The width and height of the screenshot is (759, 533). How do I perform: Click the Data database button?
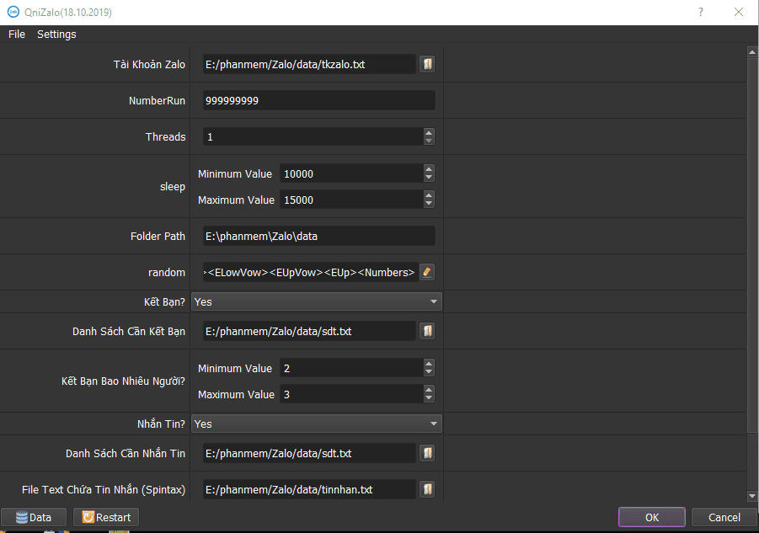(34, 517)
